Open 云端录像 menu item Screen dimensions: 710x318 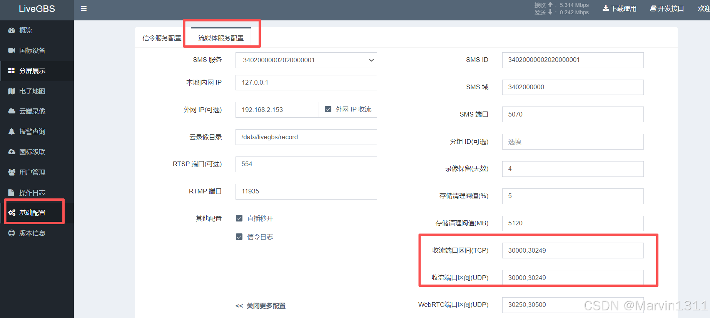(x=37, y=111)
